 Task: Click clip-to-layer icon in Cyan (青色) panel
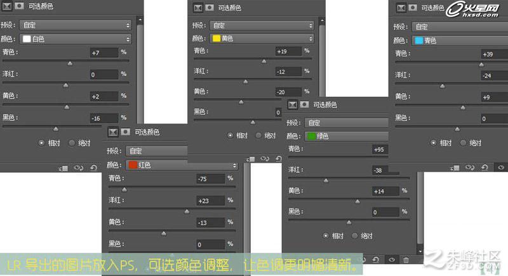pos(455,168)
